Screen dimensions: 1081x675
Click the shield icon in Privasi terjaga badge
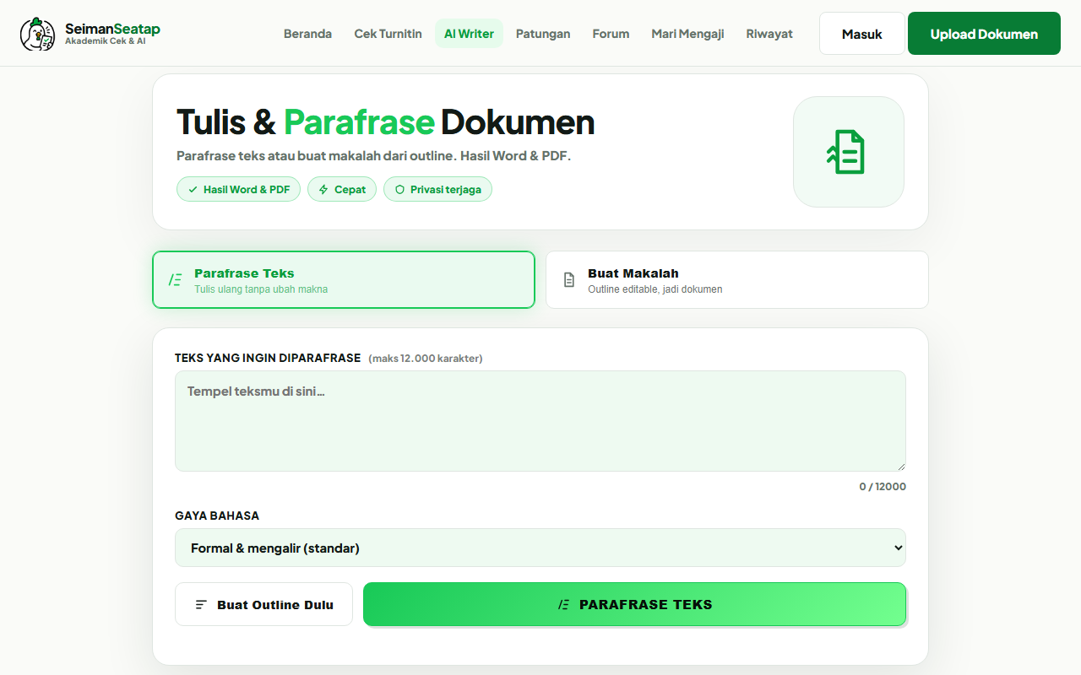(399, 190)
